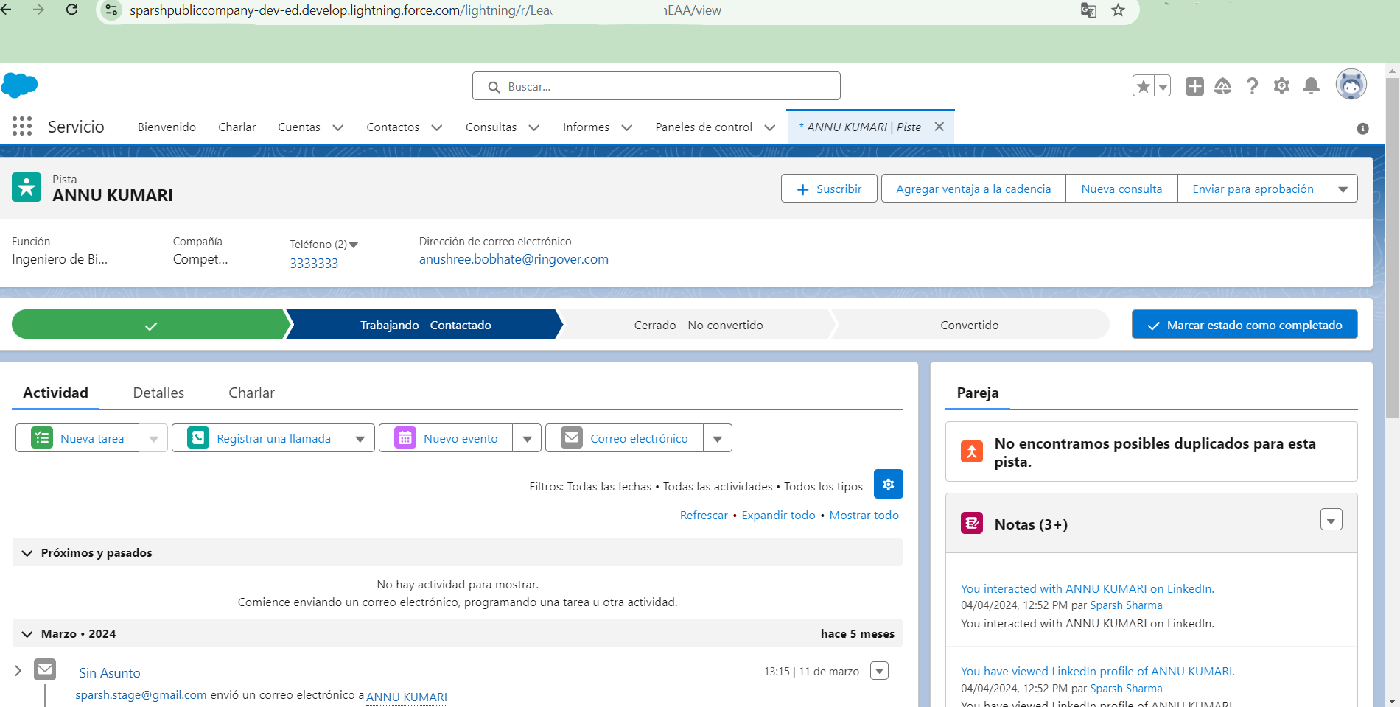Open Correo electrónico dropdown arrow
The height and width of the screenshot is (707, 1400).
[x=718, y=438]
